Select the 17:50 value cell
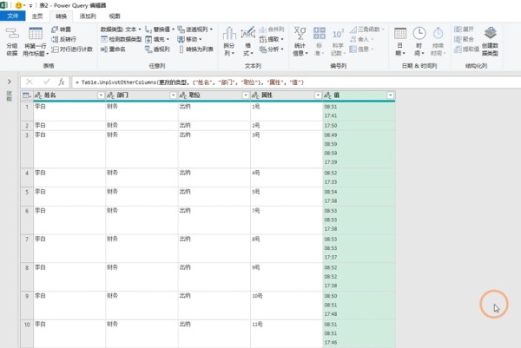 click(359, 126)
